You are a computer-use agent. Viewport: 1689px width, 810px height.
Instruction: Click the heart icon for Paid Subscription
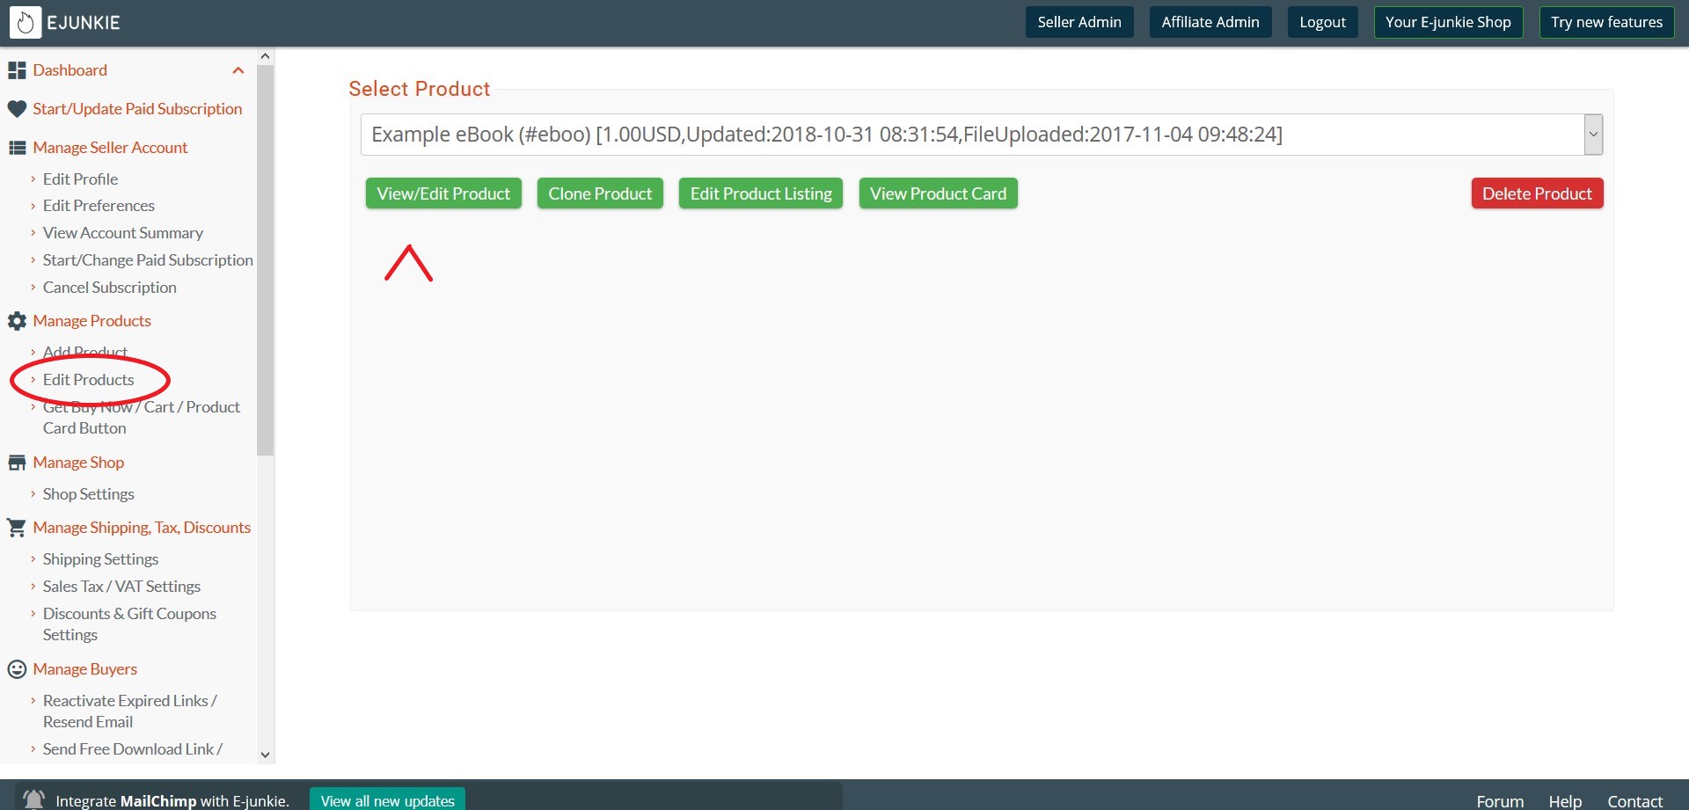pyautogui.click(x=17, y=109)
